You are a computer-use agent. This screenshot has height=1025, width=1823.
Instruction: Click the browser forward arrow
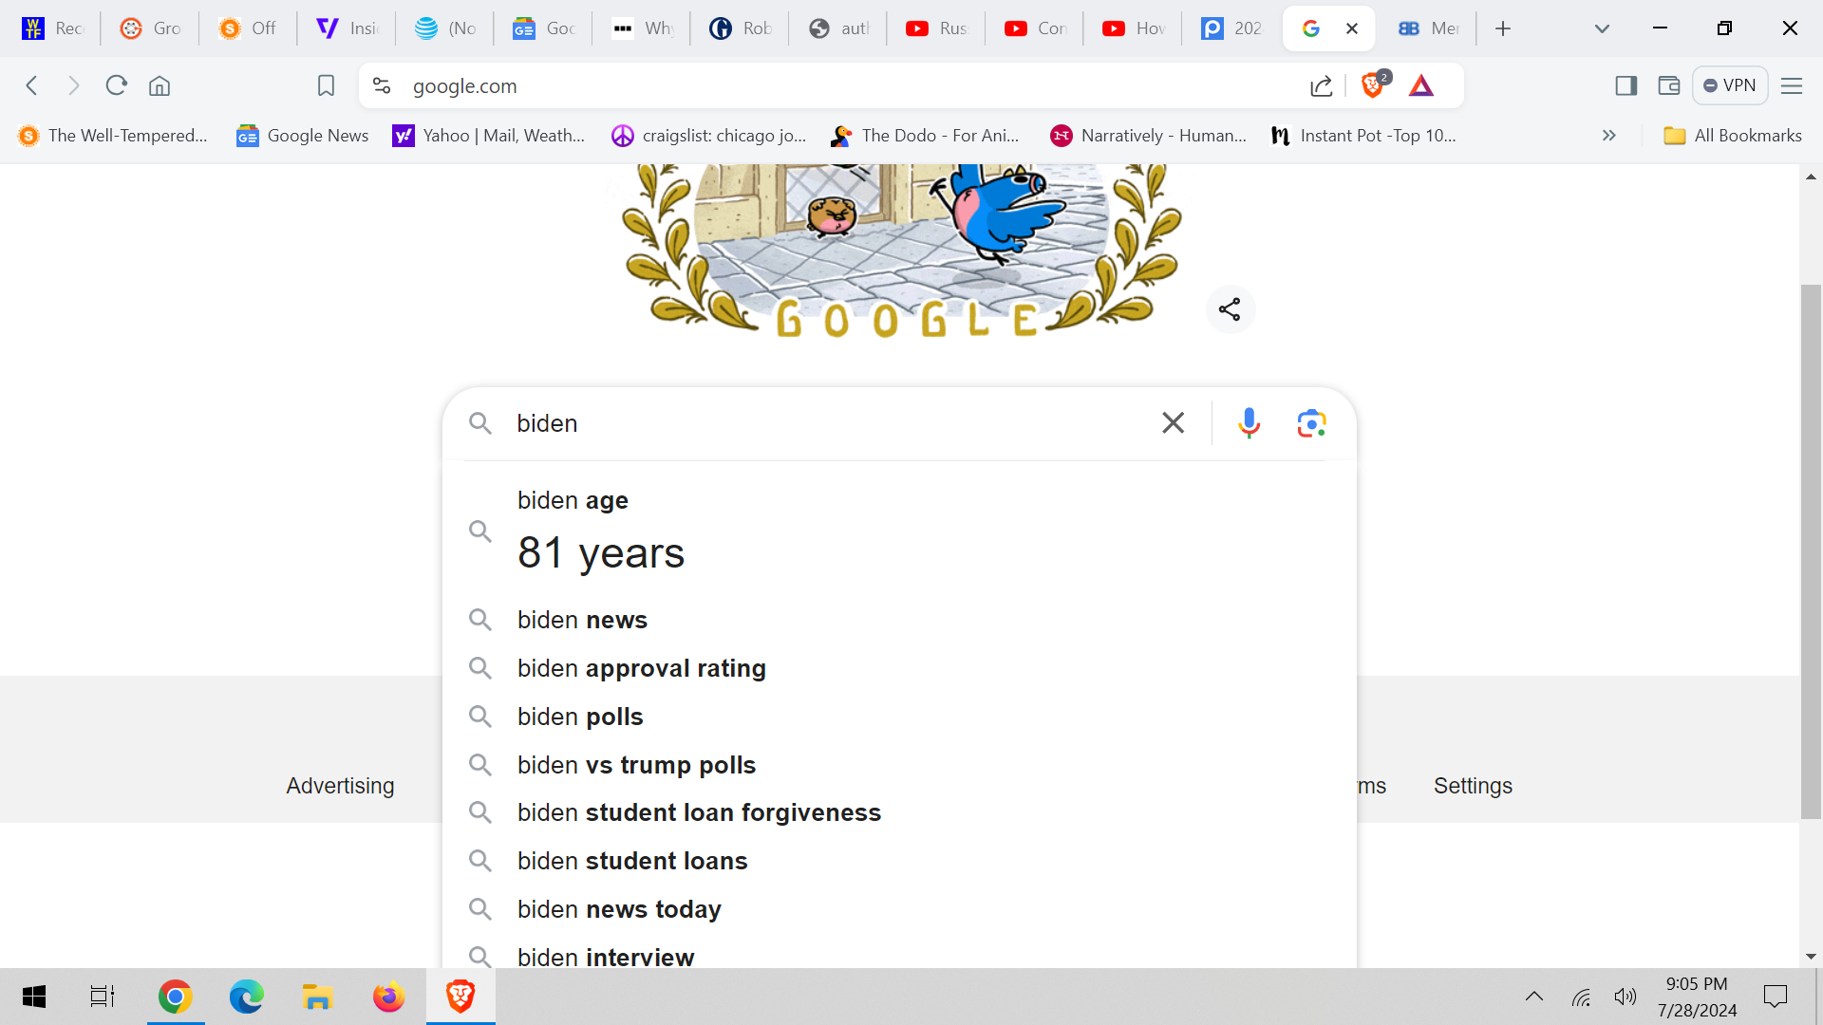(74, 86)
